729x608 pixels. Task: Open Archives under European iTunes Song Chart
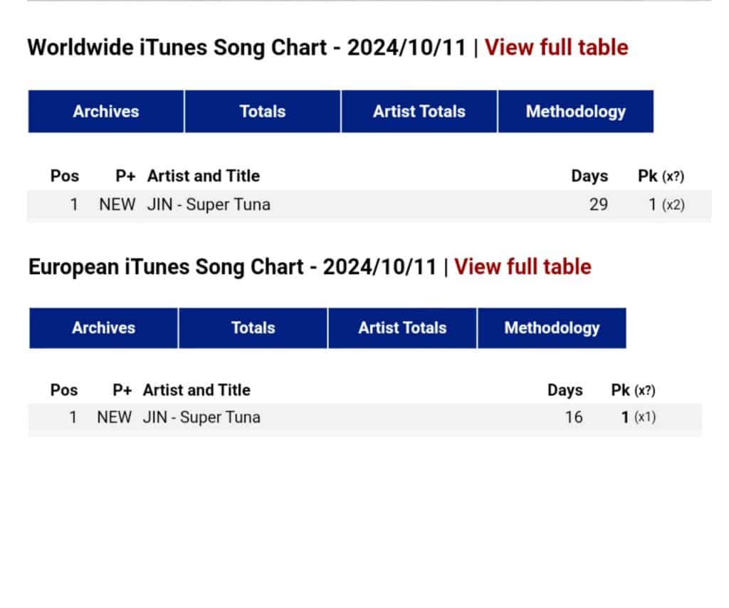(x=103, y=328)
